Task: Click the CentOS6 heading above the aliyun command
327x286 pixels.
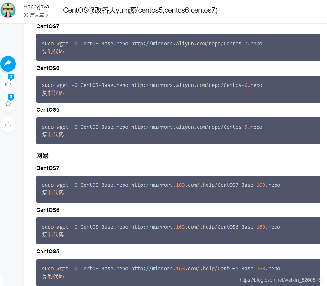Action: point(48,68)
